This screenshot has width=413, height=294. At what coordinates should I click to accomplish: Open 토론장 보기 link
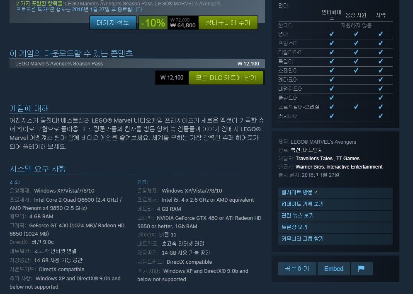[x=335, y=227]
